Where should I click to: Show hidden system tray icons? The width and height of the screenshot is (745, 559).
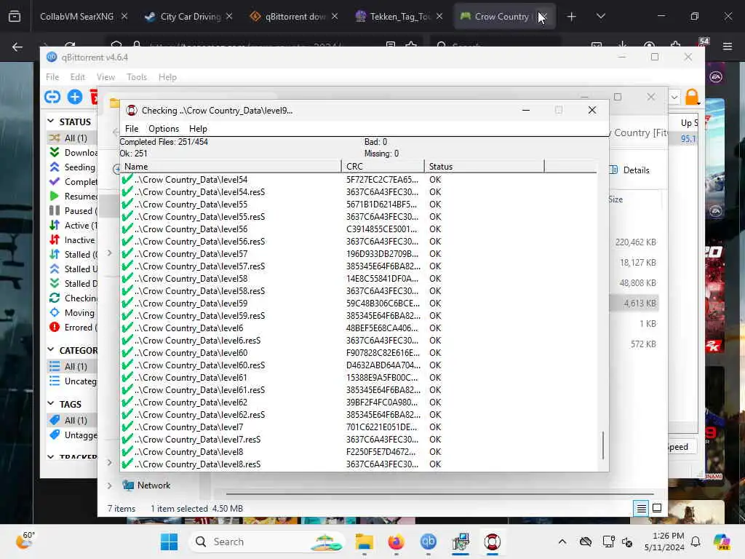562,542
